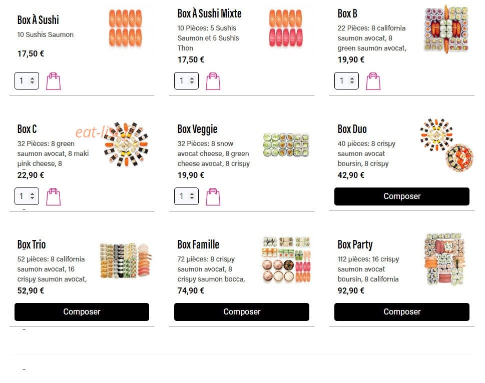The image size is (485, 383).
Task: Click the Box Party title
Action: [355, 244]
